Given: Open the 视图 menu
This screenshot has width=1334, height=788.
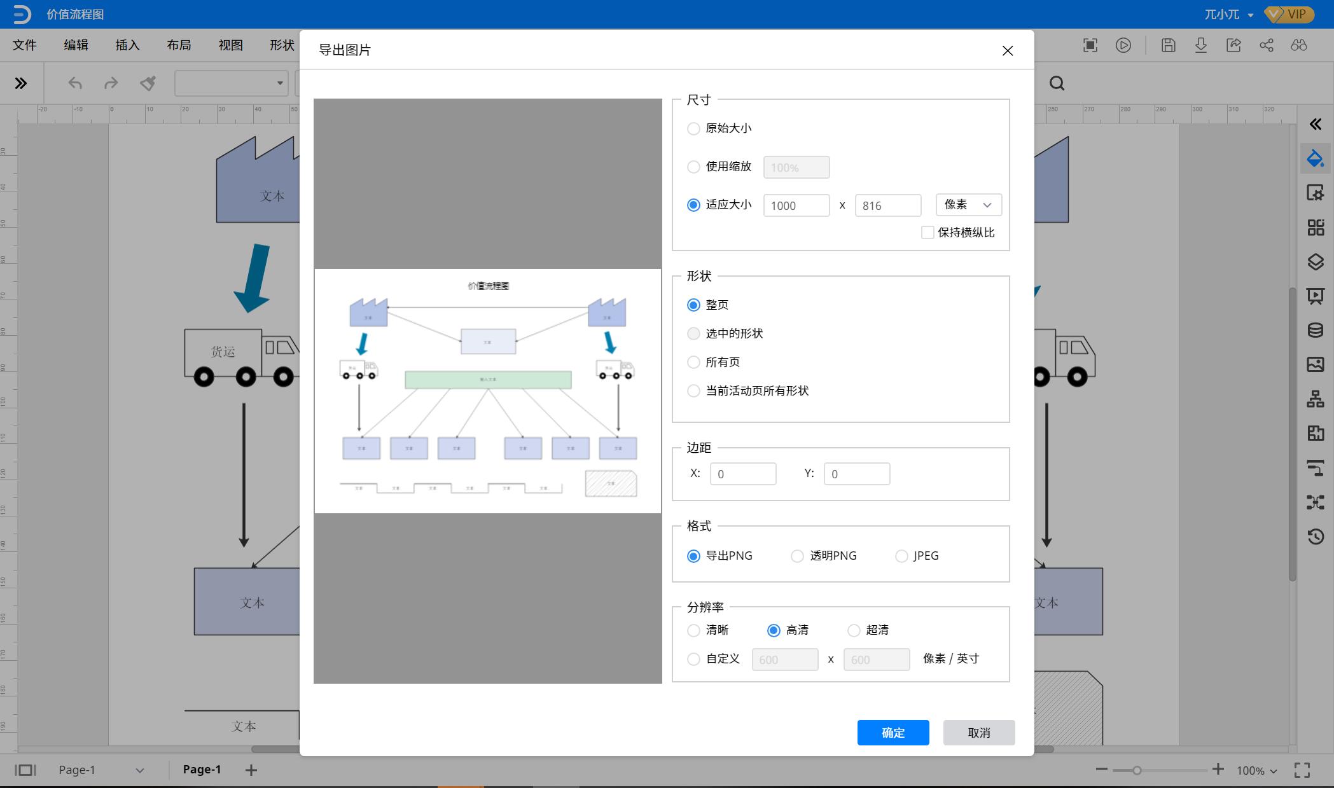Looking at the screenshot, I should point(230,45).
